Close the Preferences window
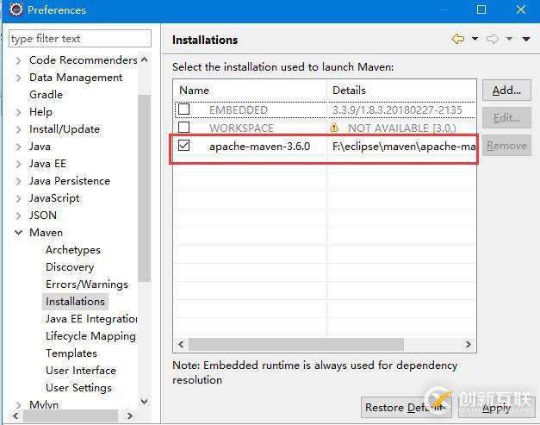The height and width of the screenshot is (425, 540). 521,9
